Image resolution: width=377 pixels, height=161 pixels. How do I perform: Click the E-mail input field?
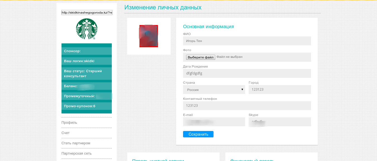pos(214,122)
